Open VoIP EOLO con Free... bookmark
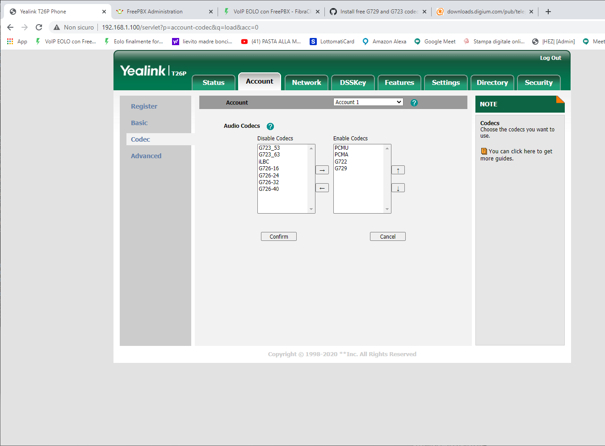The width and height of the screenshot is (605, 446). coord(66,41)
